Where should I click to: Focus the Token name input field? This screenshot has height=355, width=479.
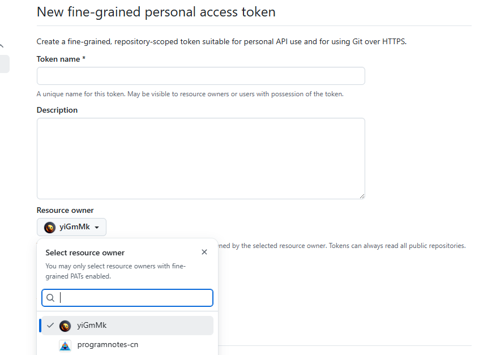[x=200, y=76]
